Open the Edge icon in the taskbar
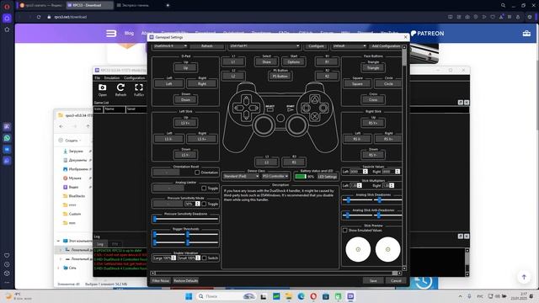539x303 pixels. (x=302, y=296)
